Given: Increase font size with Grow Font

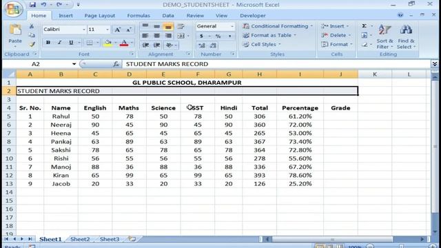Looking at the screenshot, I should click(x=117, y=30).
